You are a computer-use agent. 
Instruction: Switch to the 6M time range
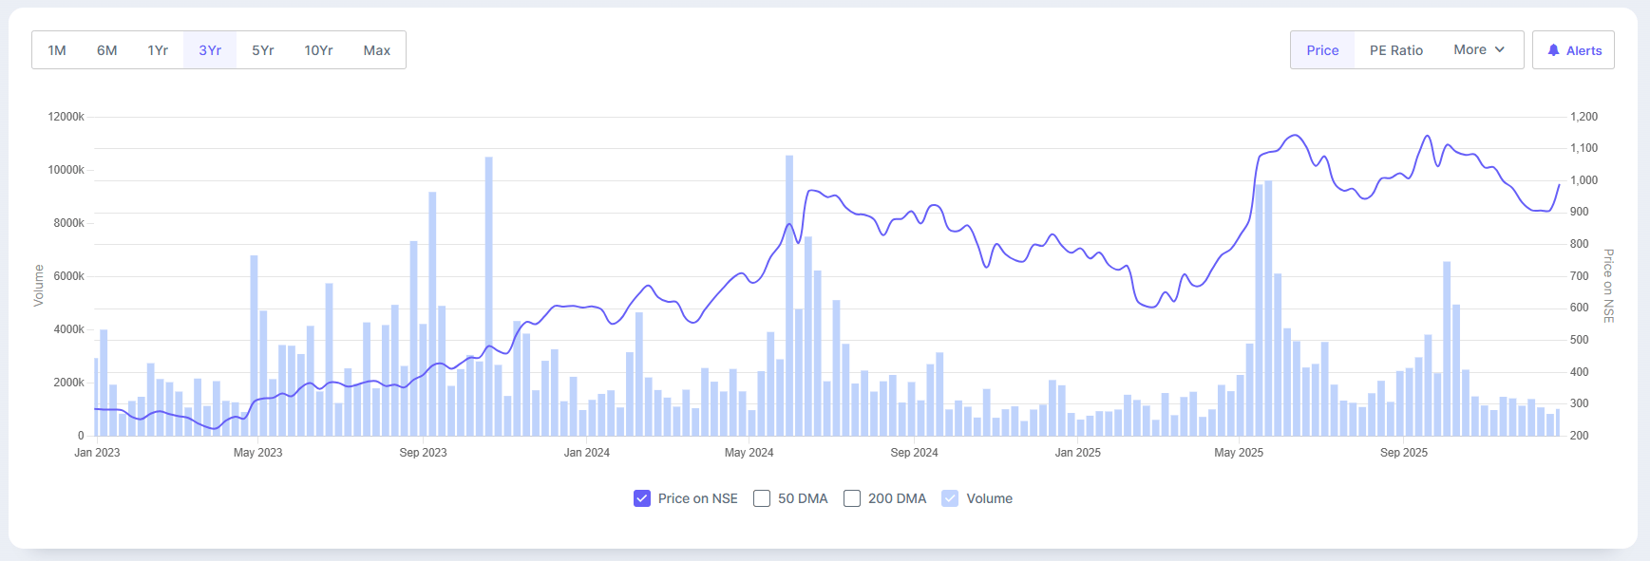(x=106, y=50)
